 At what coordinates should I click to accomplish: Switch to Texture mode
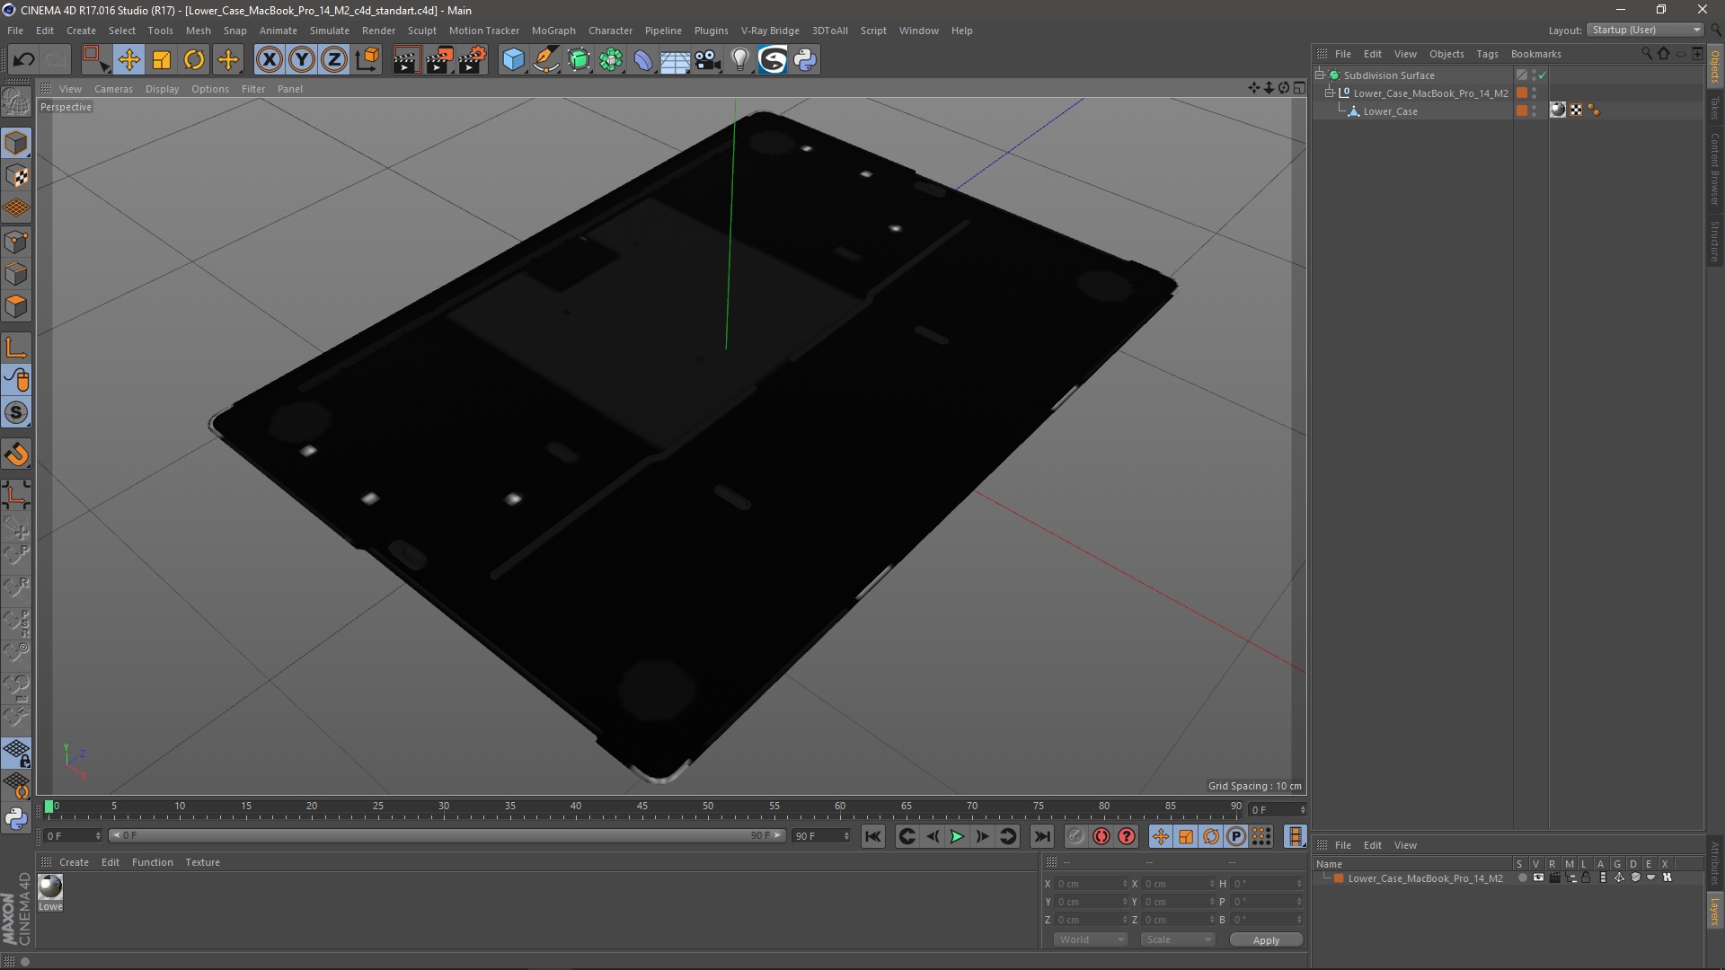(x=16, y=175)
